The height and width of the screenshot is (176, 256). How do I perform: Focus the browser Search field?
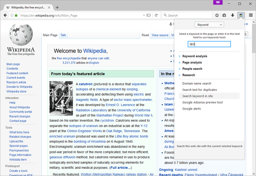(187, 15)
